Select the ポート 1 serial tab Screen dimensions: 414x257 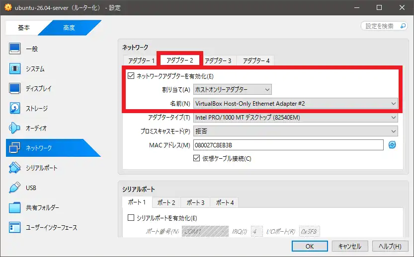pos(137,202)
